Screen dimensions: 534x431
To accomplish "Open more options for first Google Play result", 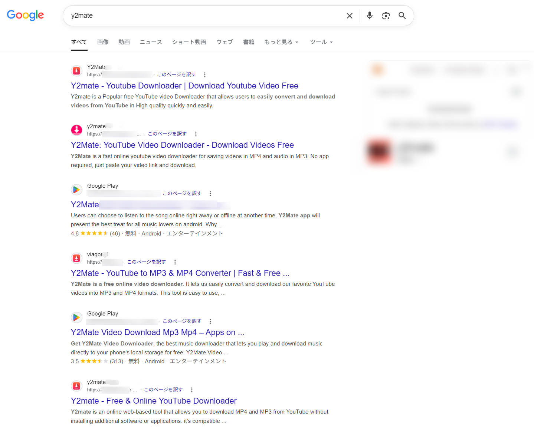I will click(210, 194).
